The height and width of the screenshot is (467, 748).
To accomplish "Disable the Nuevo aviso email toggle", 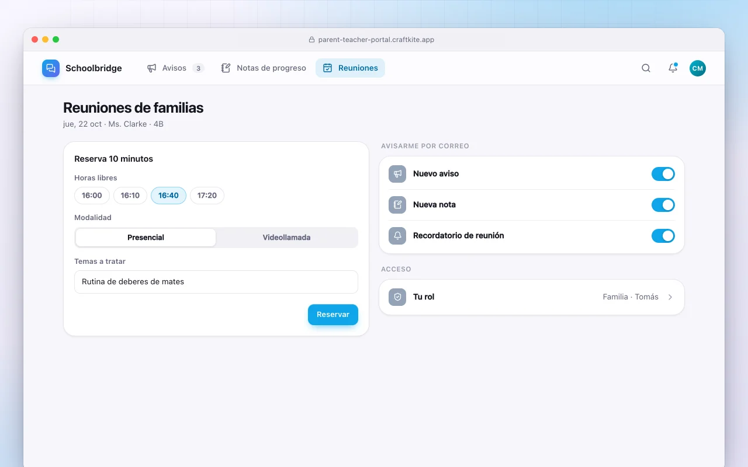I will pyautogui.click(x=663, y=174).
